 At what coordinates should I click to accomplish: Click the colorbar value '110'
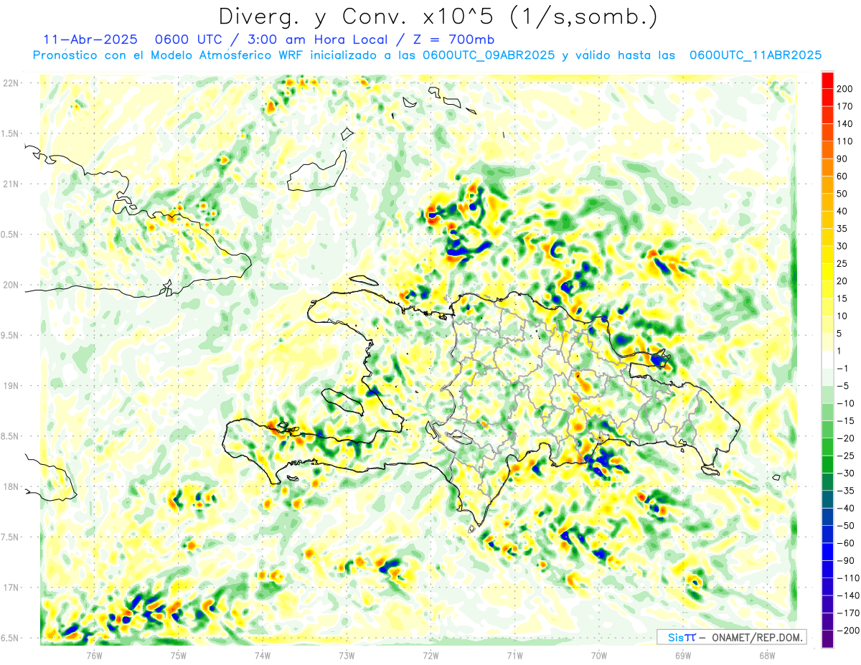pyautogui.click(x=845, y=141)
